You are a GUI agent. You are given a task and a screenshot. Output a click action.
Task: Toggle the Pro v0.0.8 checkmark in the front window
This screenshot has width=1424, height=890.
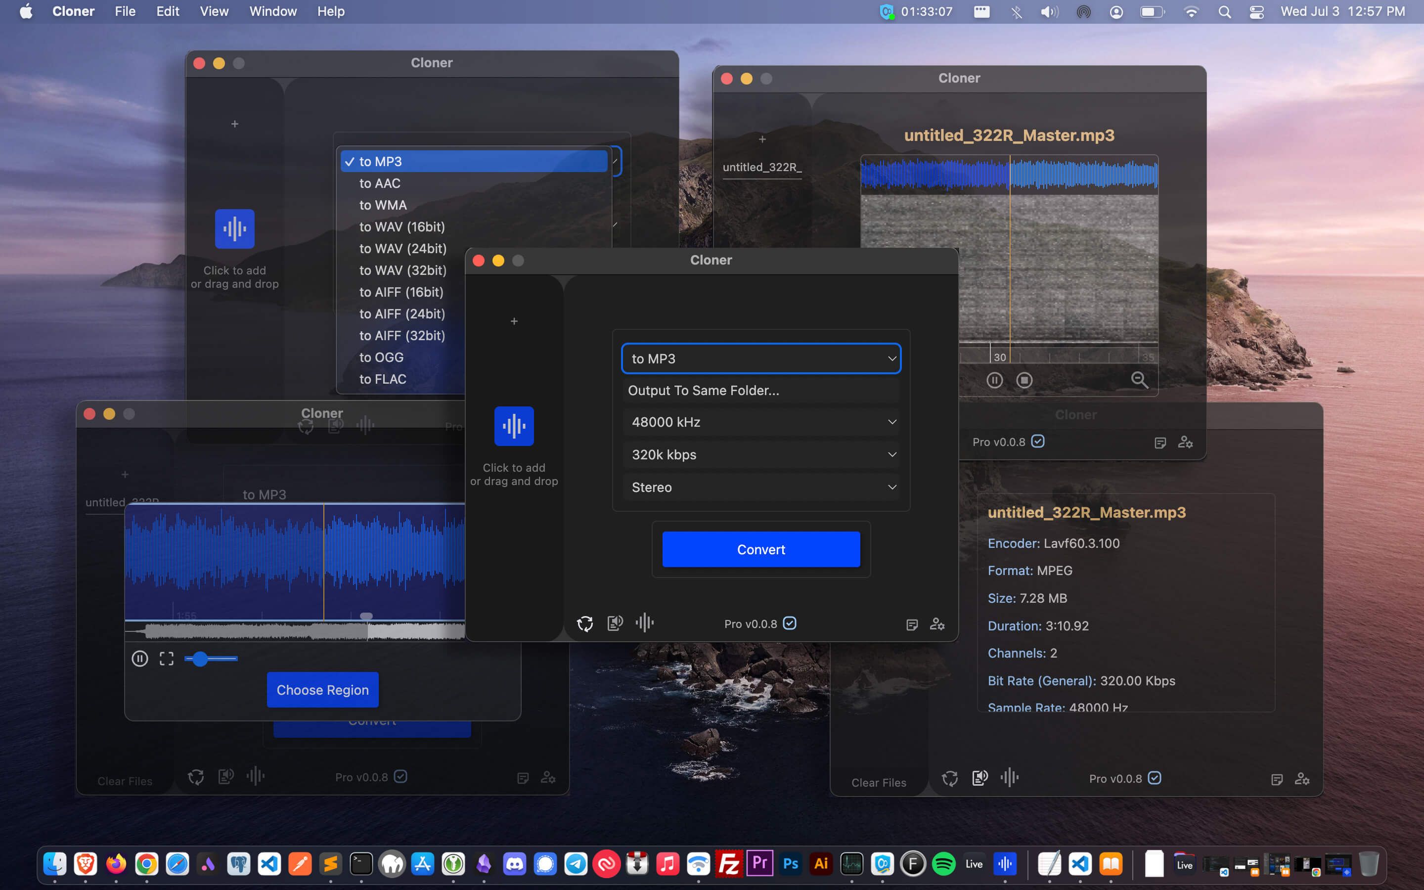(x=790, y=623)
